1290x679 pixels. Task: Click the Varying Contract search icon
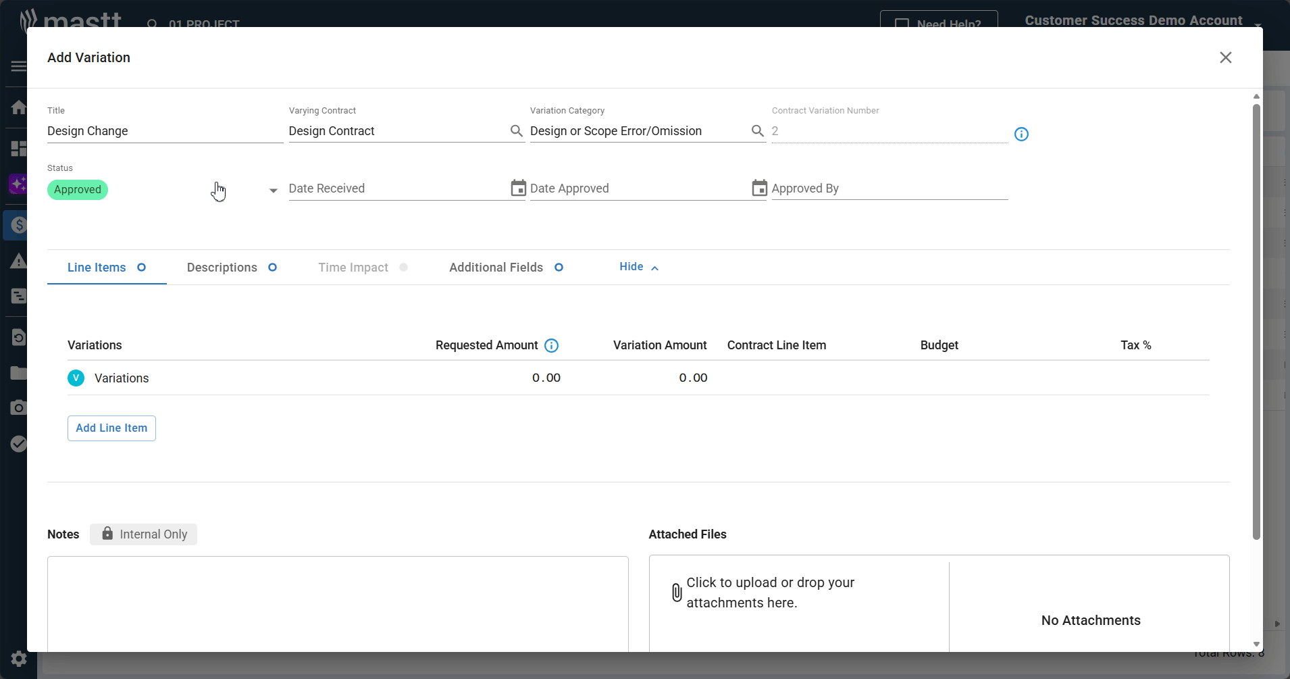(516, 131)
